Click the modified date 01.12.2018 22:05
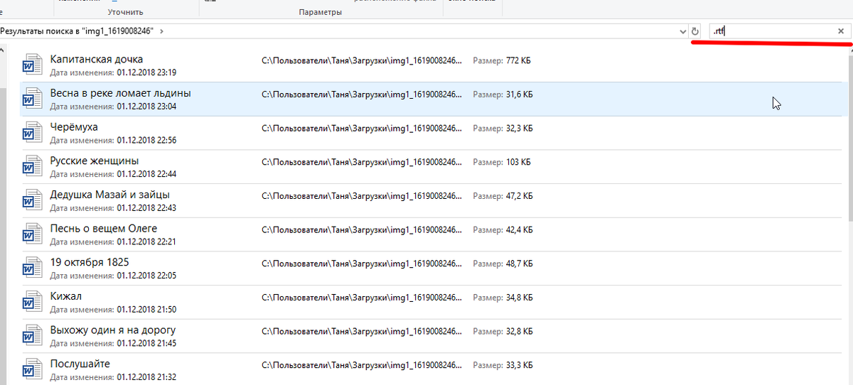This screenshot has height=385, width=853. click(x=146, y=276)
